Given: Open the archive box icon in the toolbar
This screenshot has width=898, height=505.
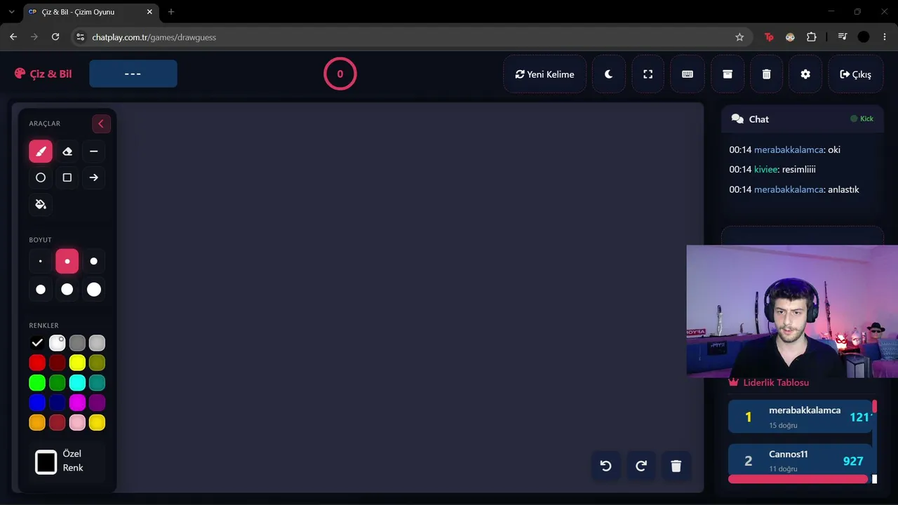Looking at the screenshot, I should [728, 74].
